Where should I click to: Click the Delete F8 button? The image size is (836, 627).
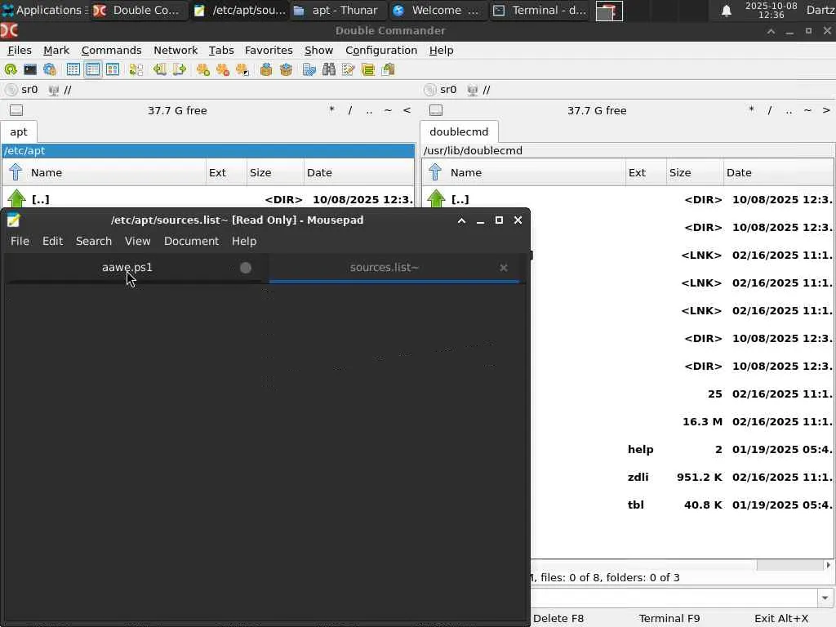coord(558,619)
